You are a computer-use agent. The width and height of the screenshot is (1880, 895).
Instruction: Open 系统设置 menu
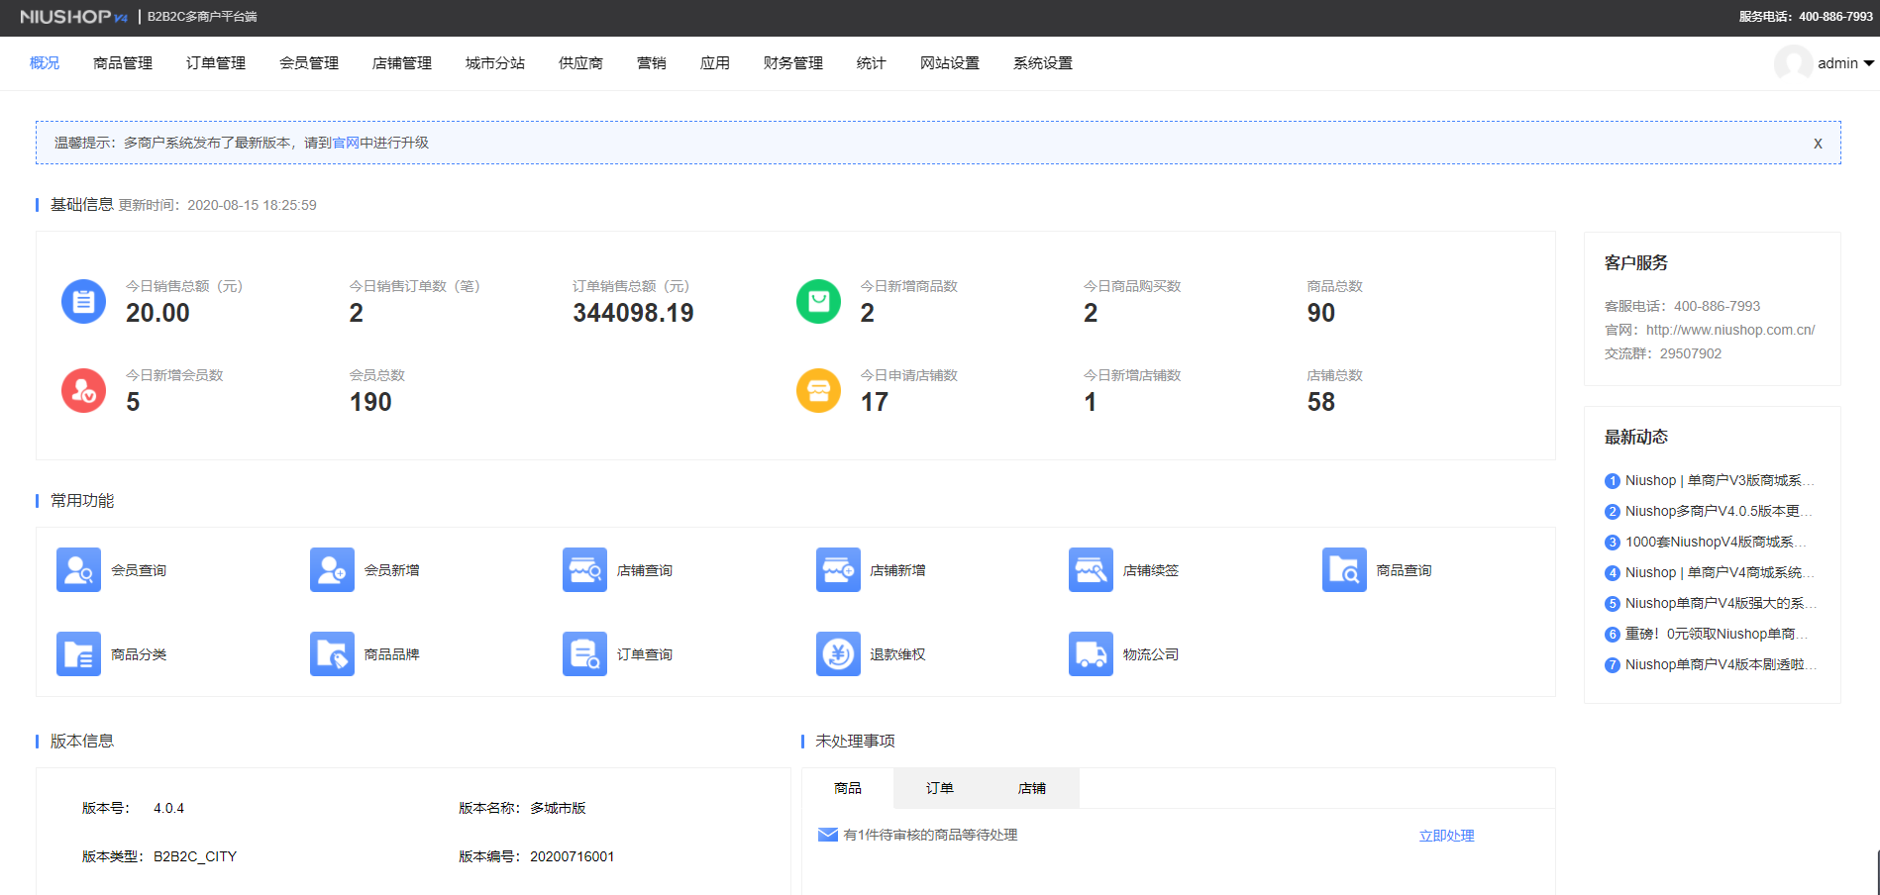pyautogui.click(x=1043, y=63)
